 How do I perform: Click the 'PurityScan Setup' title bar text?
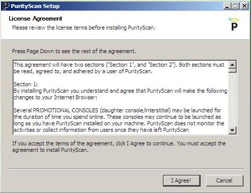35,6
